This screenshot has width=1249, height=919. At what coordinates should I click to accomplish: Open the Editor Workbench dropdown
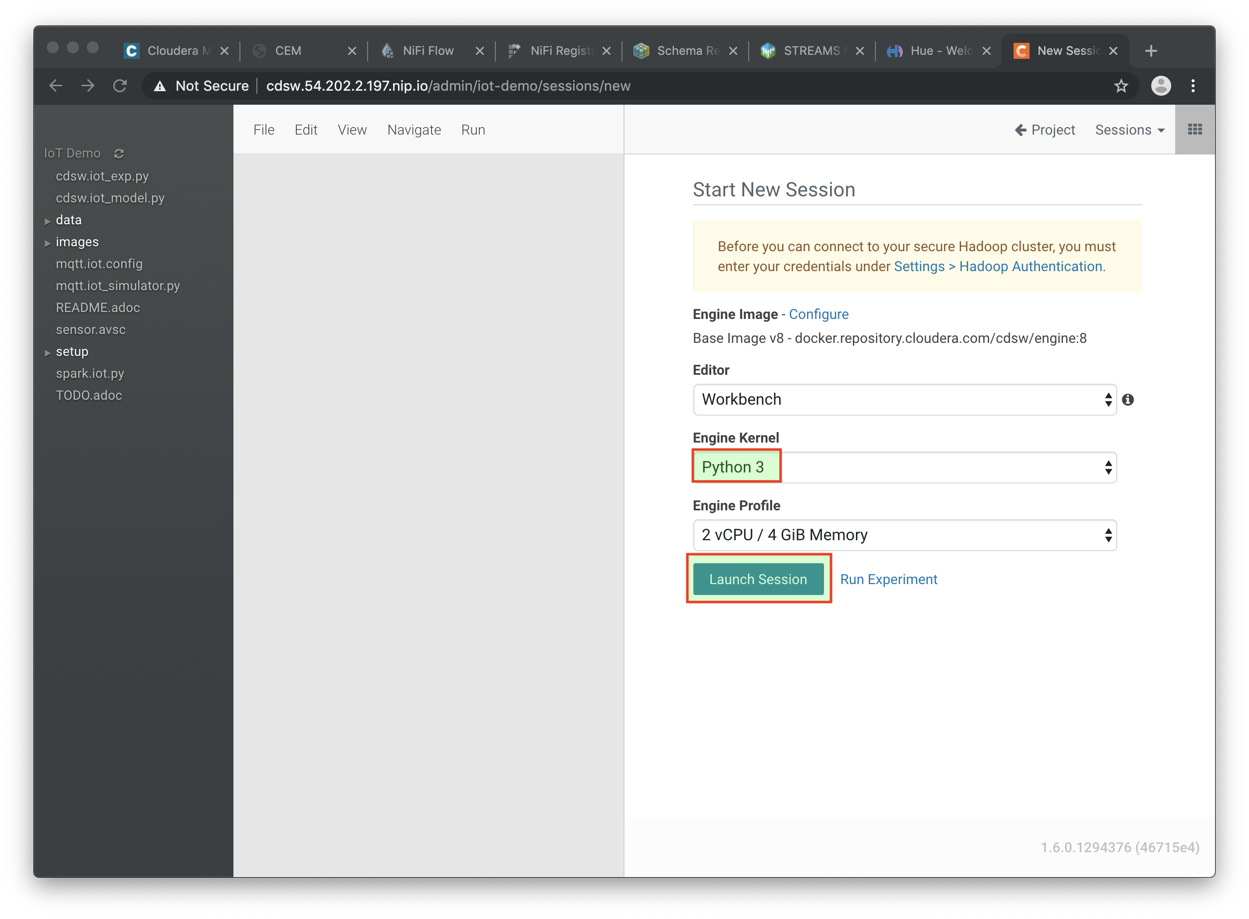click(904, 399)
